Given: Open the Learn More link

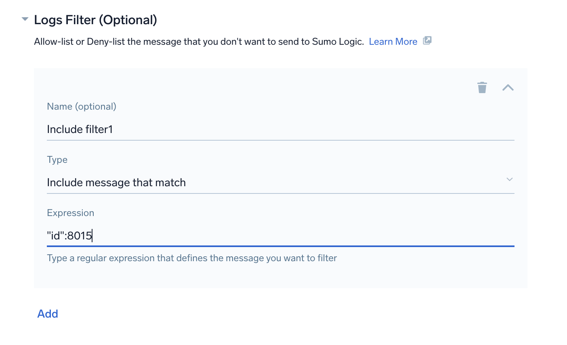Looking at the screenshot, I should click(393, 42).
